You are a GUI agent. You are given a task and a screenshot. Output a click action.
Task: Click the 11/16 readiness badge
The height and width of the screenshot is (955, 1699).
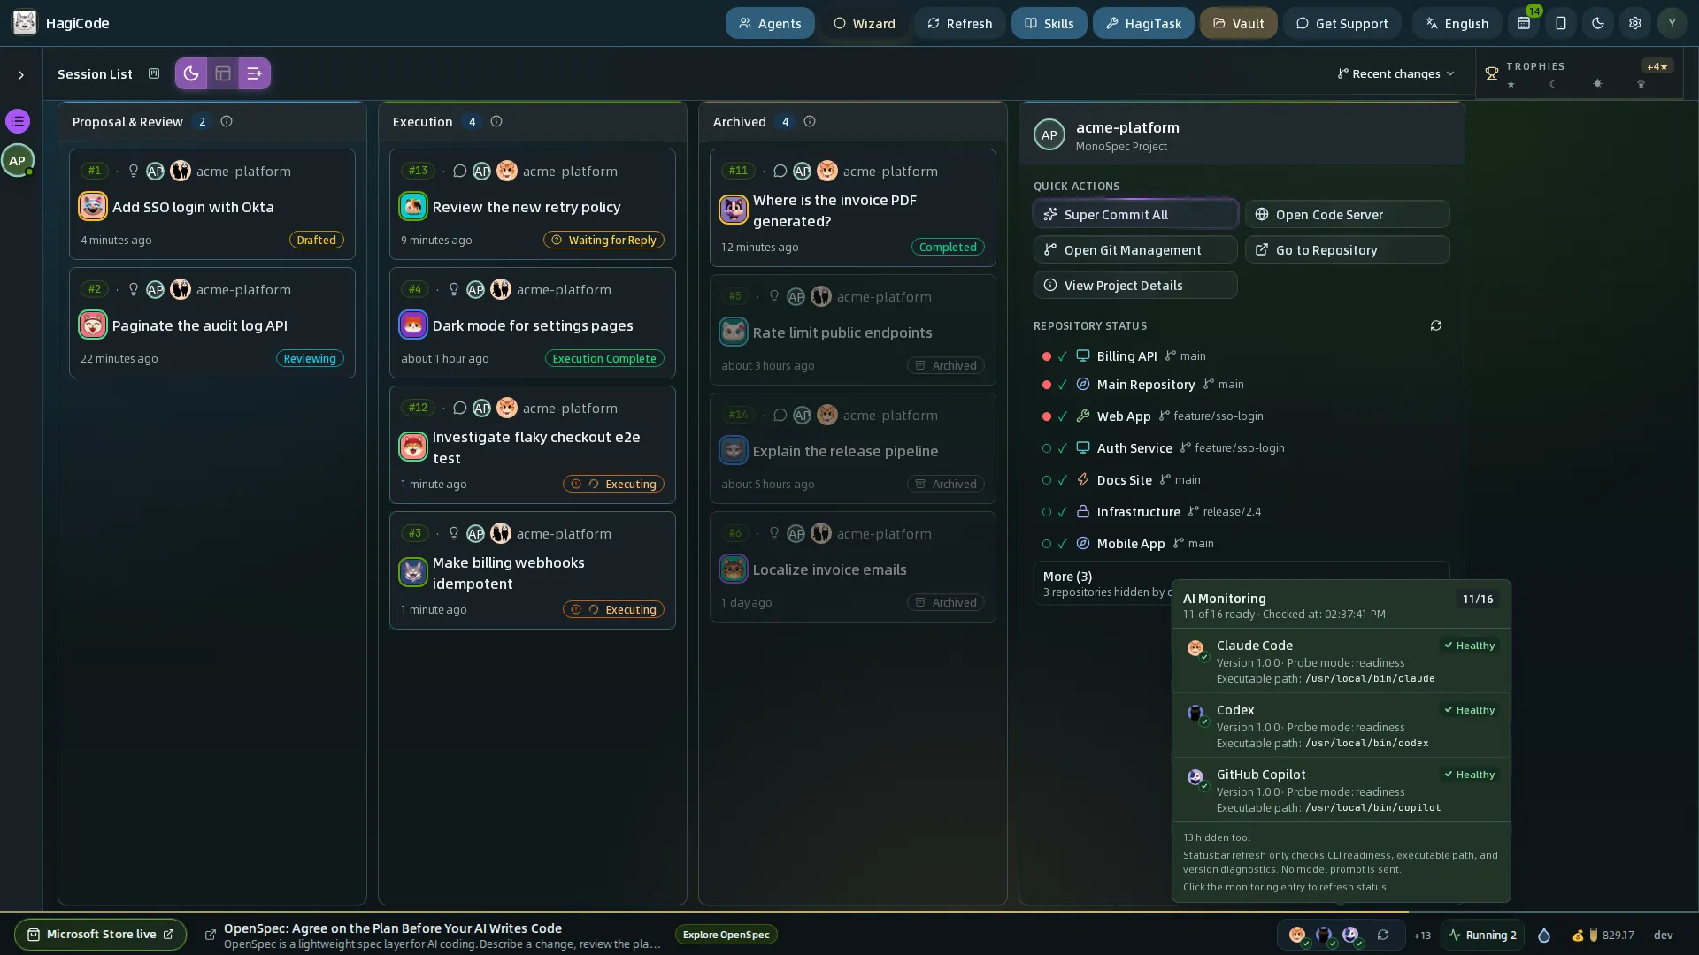click(1478, 599)
